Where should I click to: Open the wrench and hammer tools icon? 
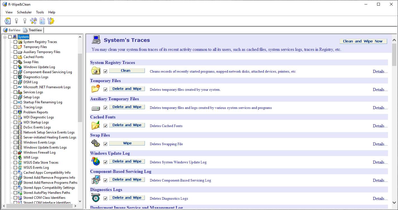point(33,21)
